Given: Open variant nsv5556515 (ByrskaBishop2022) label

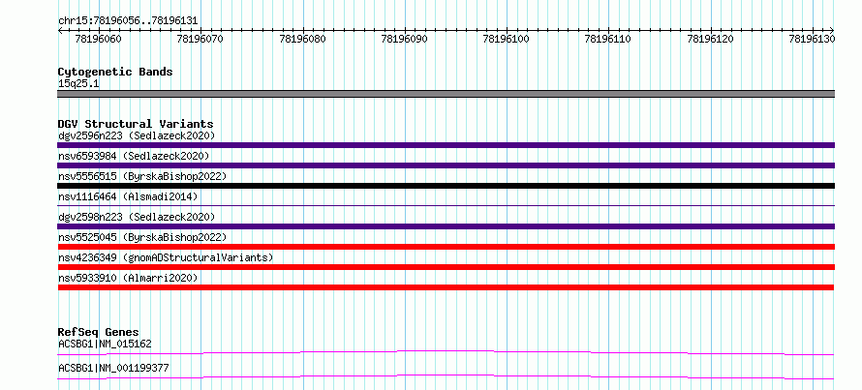Looking at the screenshot, I should [x=141, y=176].
